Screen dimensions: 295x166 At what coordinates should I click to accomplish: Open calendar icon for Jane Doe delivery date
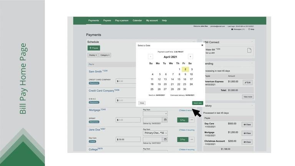(x=165, y=139)
